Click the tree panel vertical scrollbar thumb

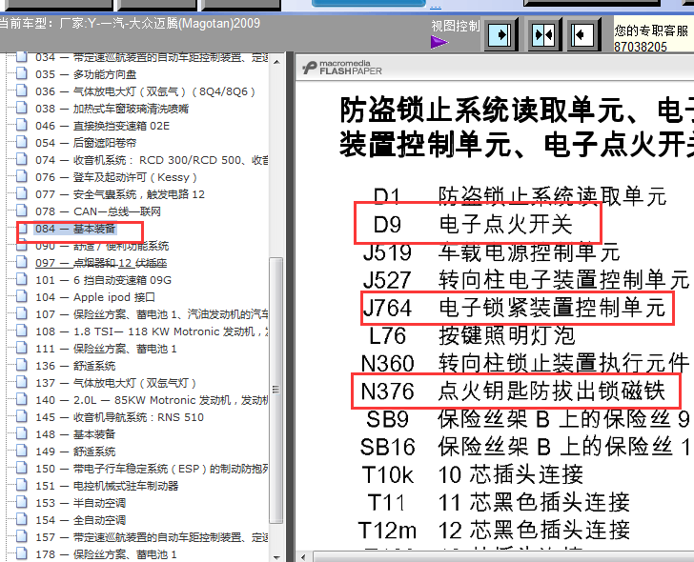click(x=276, y=390)
